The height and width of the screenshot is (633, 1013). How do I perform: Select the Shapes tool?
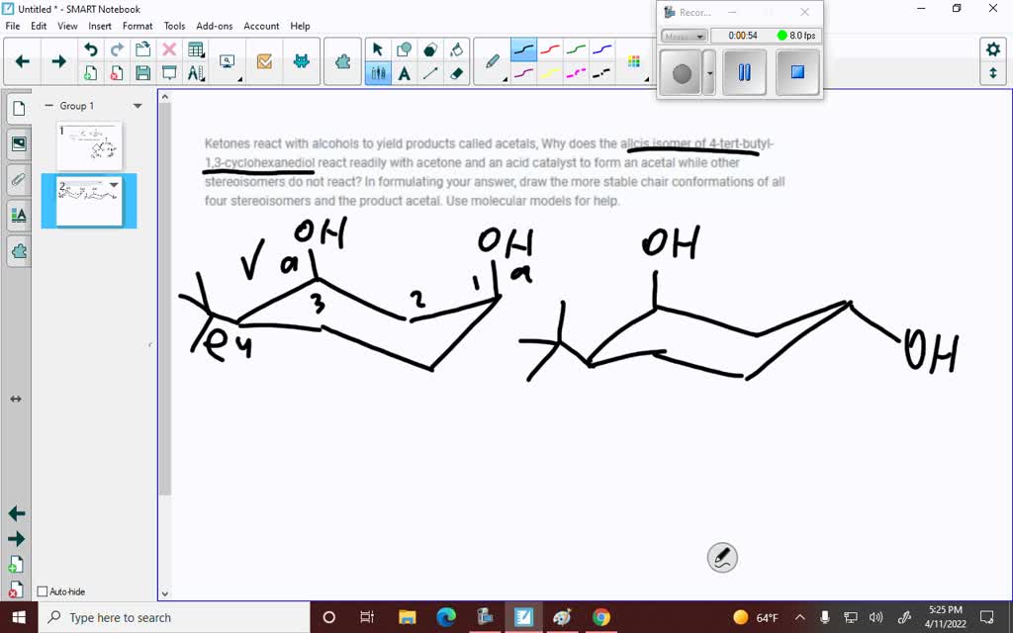405,46
